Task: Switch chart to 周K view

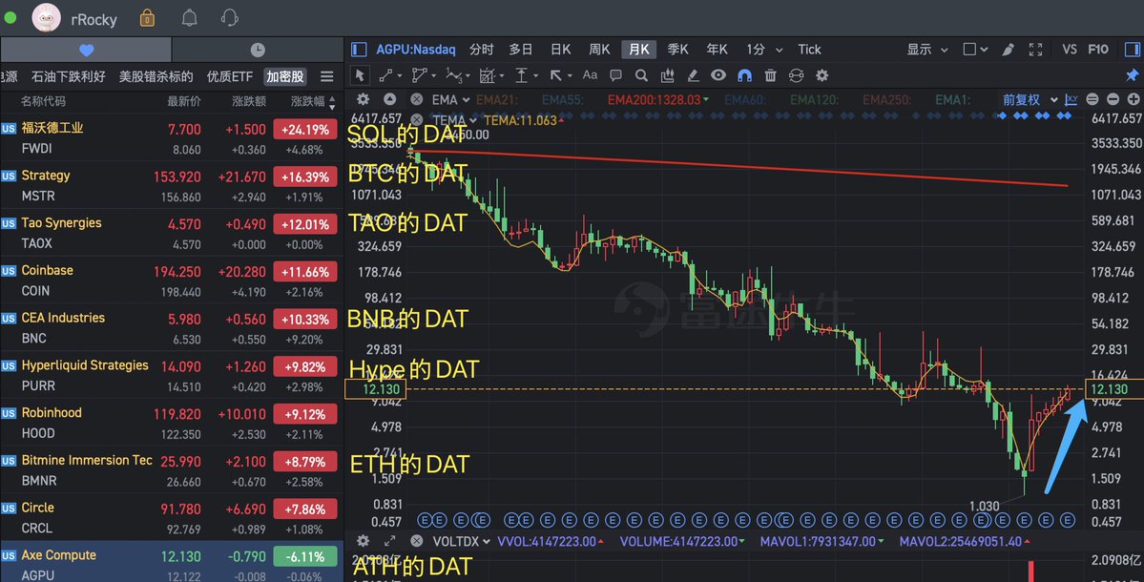Action: coord(599,49)
